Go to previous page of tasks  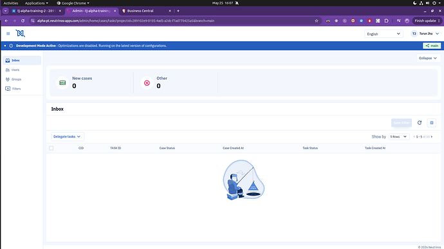point(414,136)
